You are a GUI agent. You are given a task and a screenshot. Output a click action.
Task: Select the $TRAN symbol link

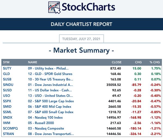(8, 134)
